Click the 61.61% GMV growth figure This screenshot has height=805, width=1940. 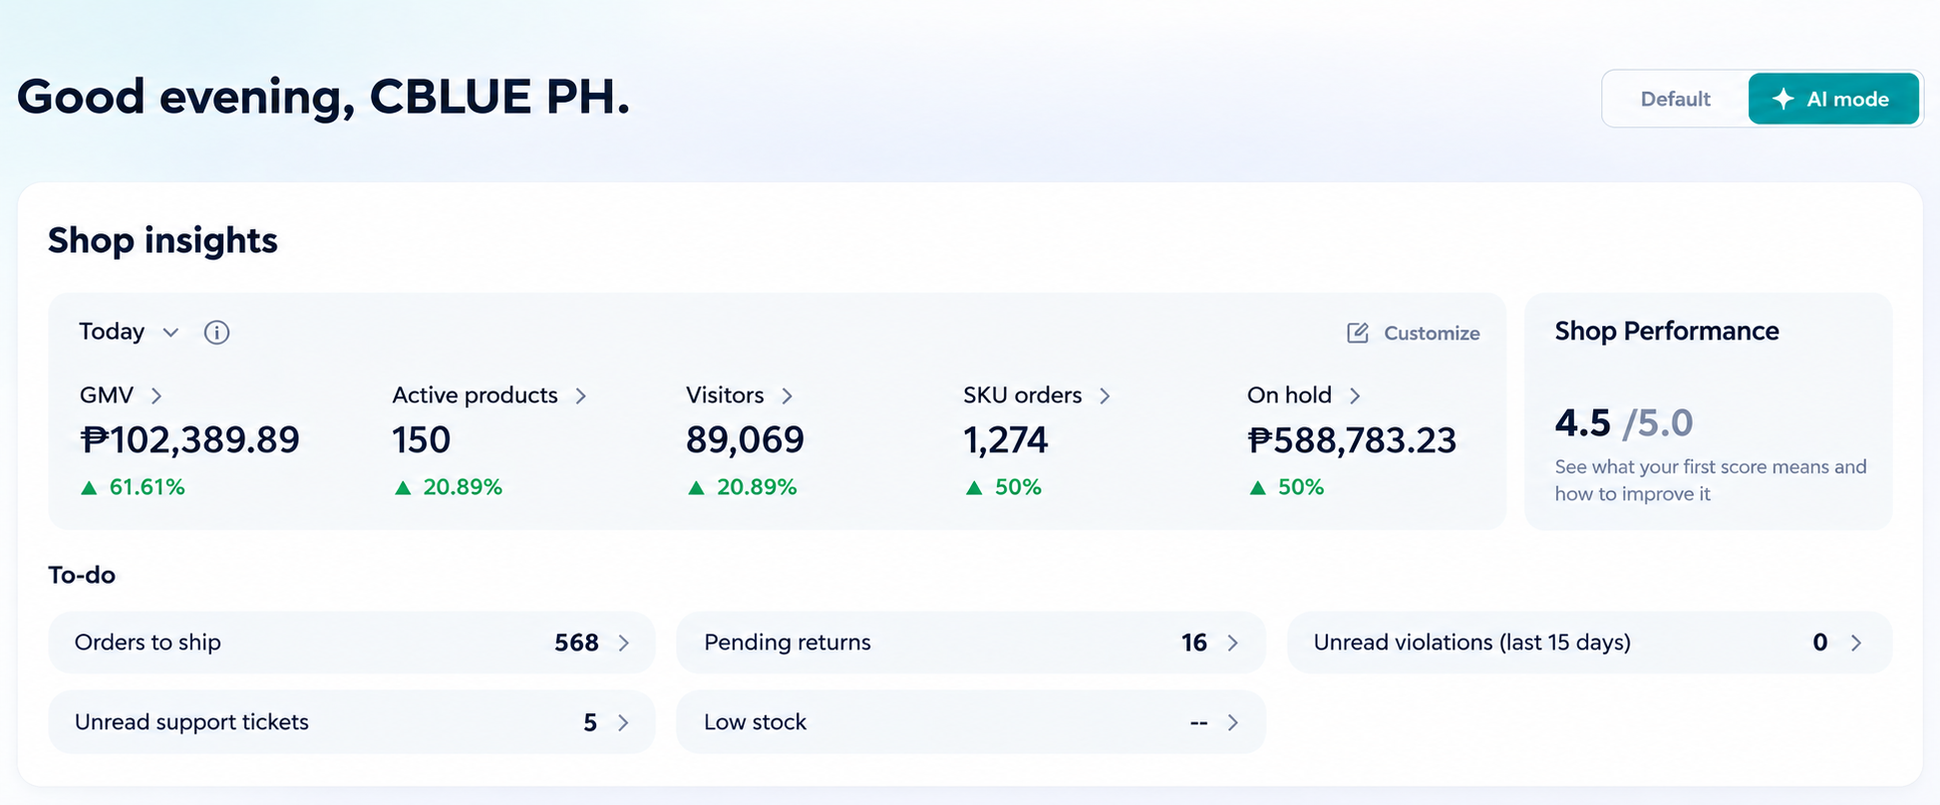point(147,487)
